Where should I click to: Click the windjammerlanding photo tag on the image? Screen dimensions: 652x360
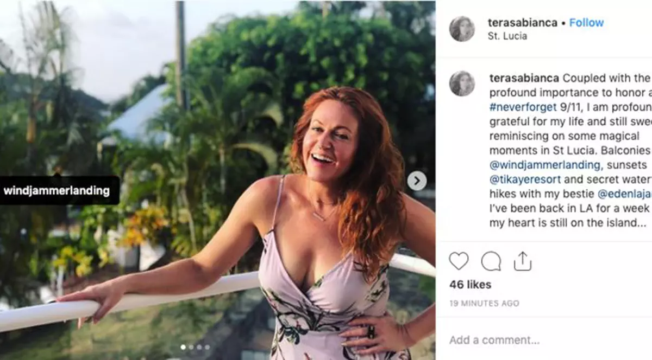pyautogui.click(x=57, y=190)
